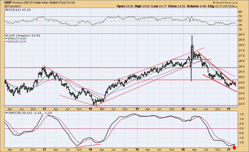Click the 24.0 price axis label
This screenshot has height=152, width=249.
[x=241, y=88]
